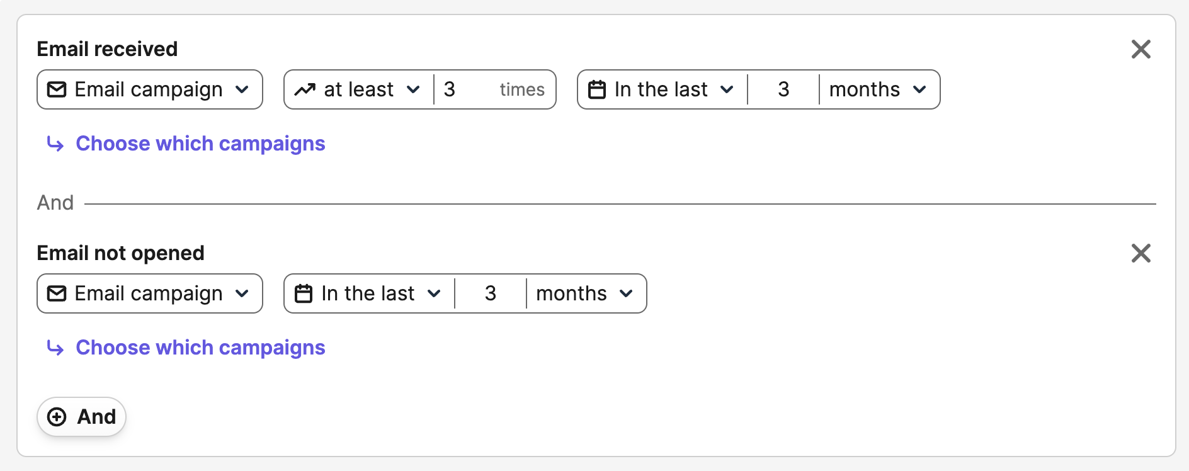1189x471 pixels.
Task: Change months unit for Email not opened
Action: 584,293
